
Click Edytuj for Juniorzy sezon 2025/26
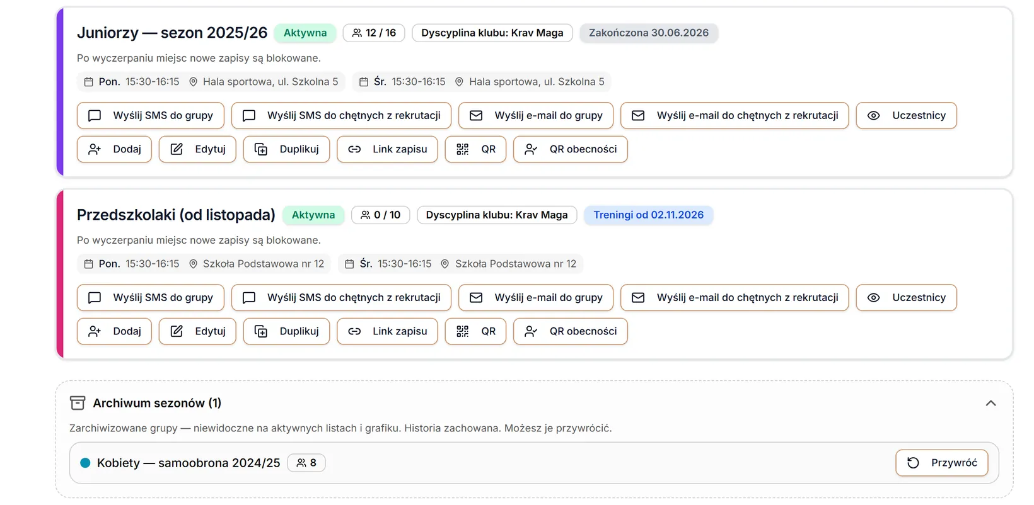click(197, 149)
